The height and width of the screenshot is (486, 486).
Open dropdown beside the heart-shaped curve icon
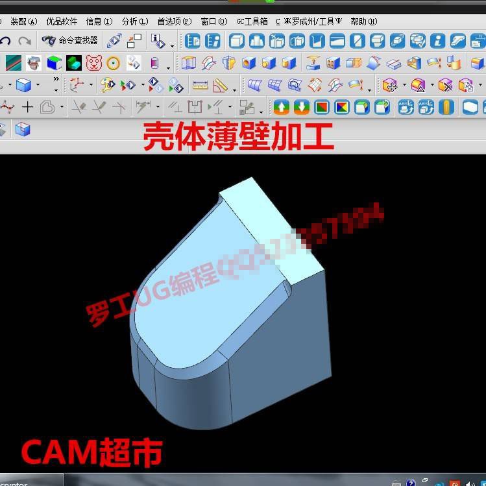tap(62, 107)
